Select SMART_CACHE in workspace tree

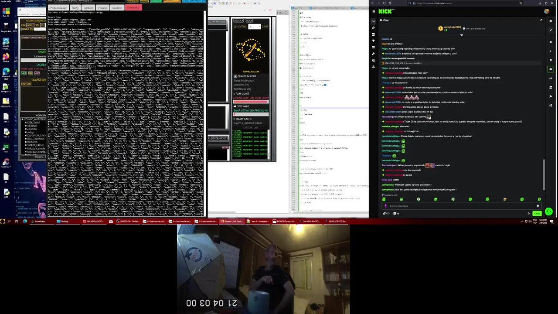(35, 145)
